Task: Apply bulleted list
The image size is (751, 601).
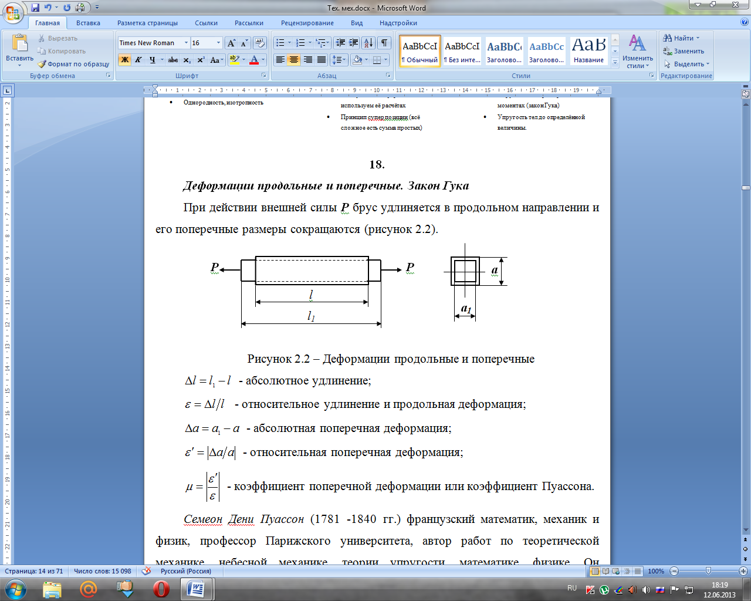Action: pos(280,43)
